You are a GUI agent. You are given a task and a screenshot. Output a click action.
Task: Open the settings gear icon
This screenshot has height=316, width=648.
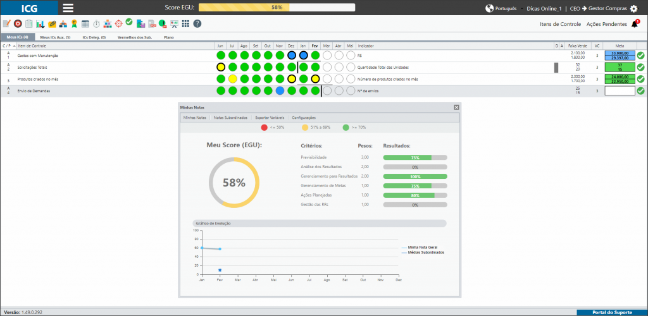[633, 8]
